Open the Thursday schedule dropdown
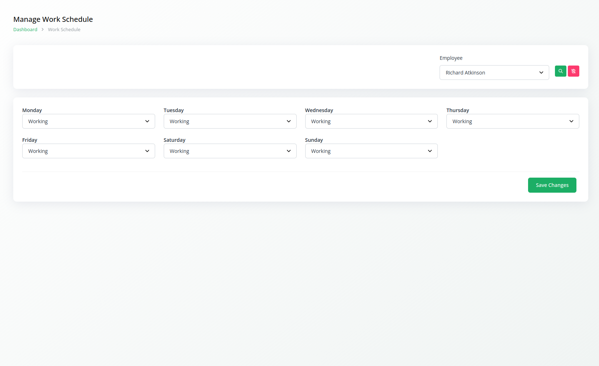Viewport: 599px width, 366px height. (512, 121)
